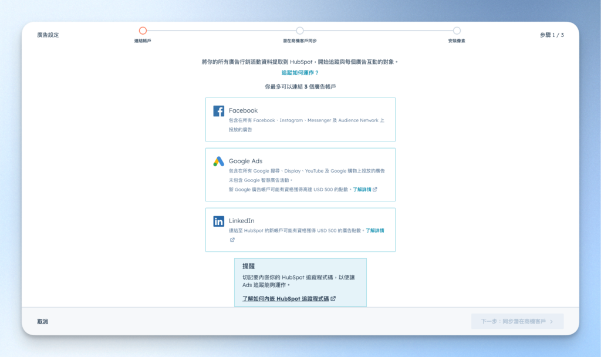This screenshot has width=601, height=357.
Task: Click the 步驟 1 / 3 indicator
Action: 552,35
